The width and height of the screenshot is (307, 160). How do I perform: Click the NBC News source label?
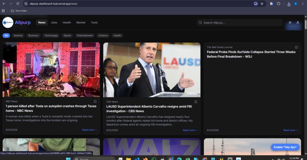tap(11, 101)
